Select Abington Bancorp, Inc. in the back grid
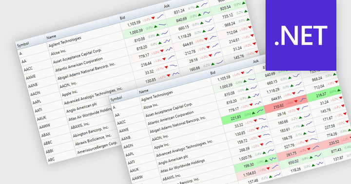 [91, 132]
